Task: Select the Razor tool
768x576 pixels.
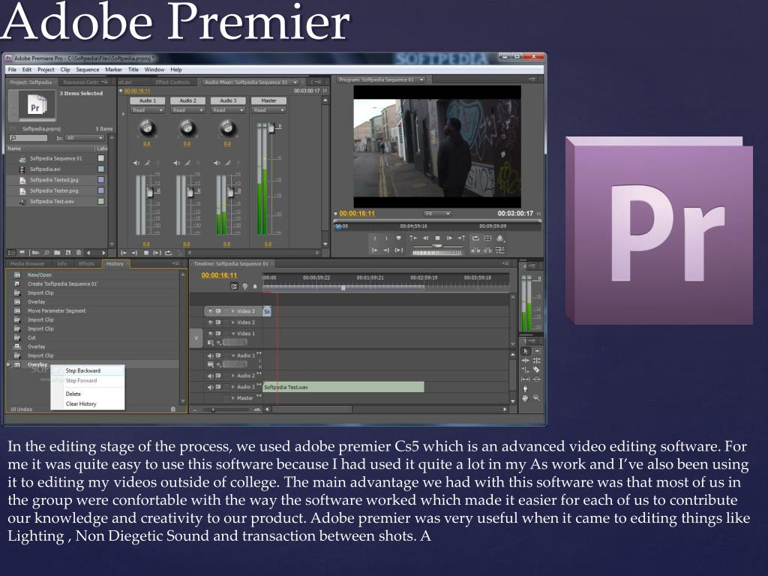Action: (537, 370)
